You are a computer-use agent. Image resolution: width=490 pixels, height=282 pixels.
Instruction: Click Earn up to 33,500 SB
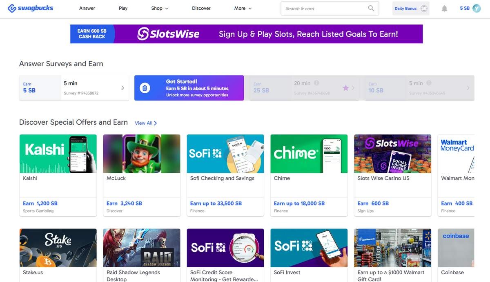(x=216, y=204)
